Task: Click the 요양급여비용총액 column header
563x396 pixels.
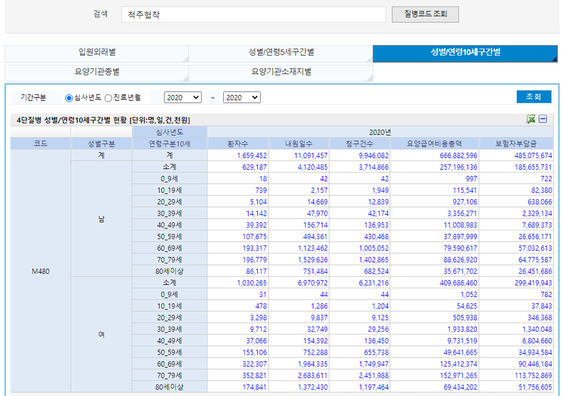Action: (x=435, y=143)
